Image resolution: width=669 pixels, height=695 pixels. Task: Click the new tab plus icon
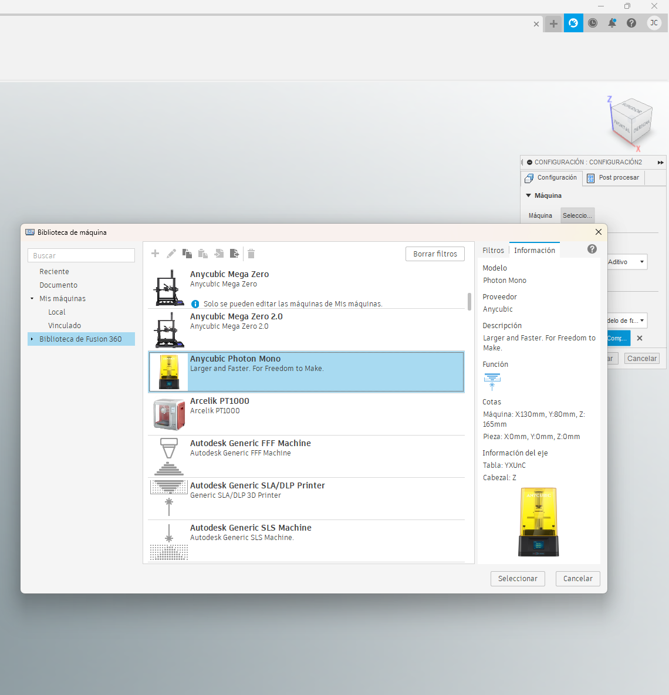553,23
